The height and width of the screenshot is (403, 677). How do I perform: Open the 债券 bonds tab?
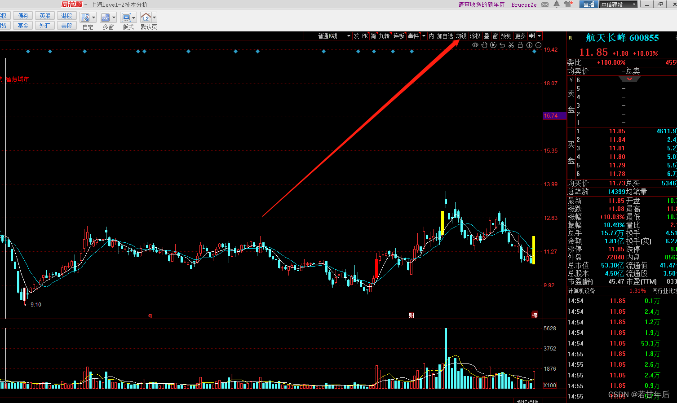(23, 16)
